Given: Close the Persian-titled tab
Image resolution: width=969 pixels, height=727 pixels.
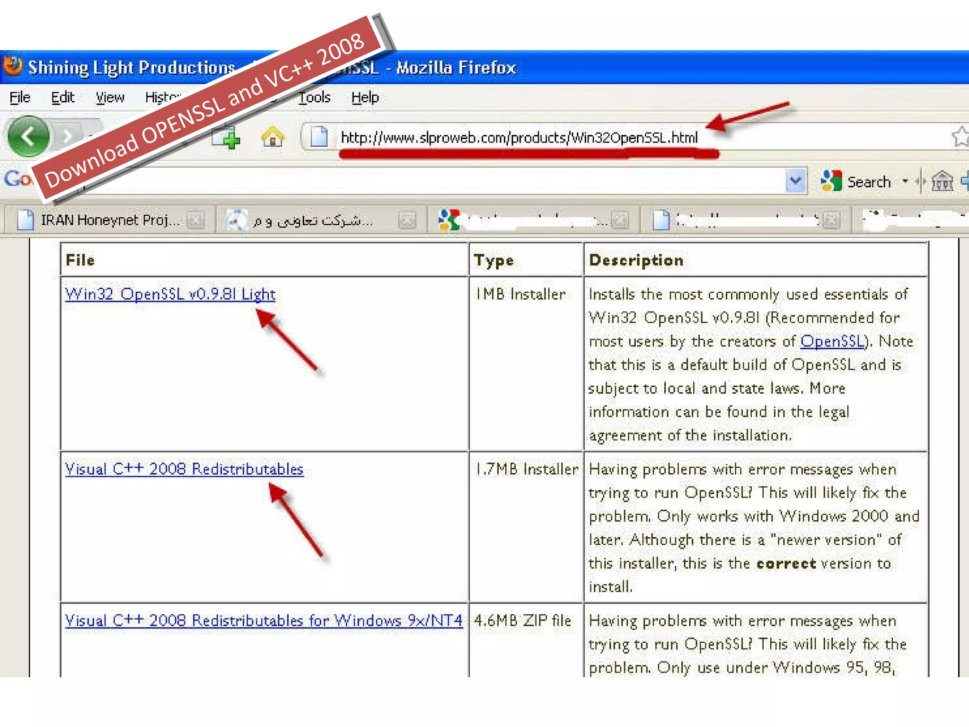Looking at the screenshot, I should (x=407, y=220).
